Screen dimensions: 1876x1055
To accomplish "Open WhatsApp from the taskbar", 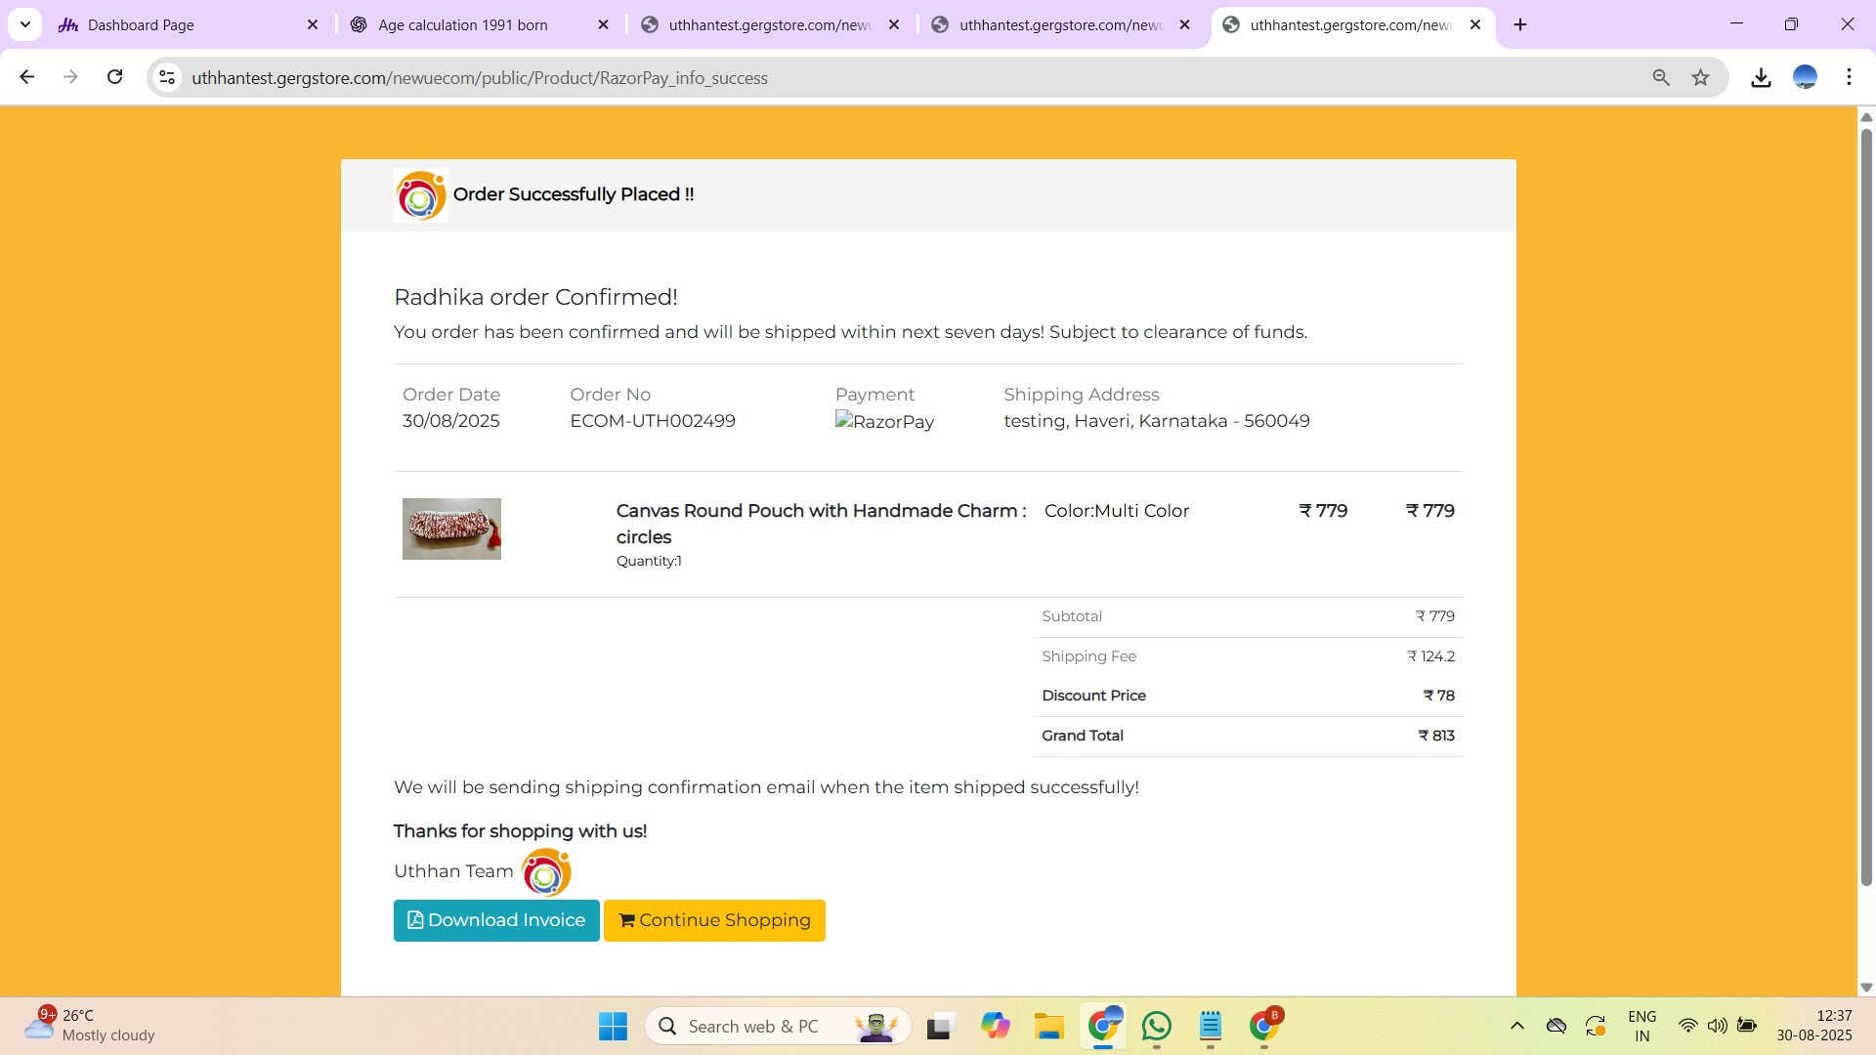I will tap(1156, 1026).
